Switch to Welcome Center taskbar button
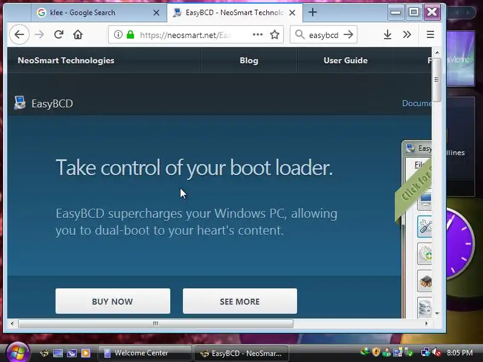 pyautogui.click(x=144, y=353)
